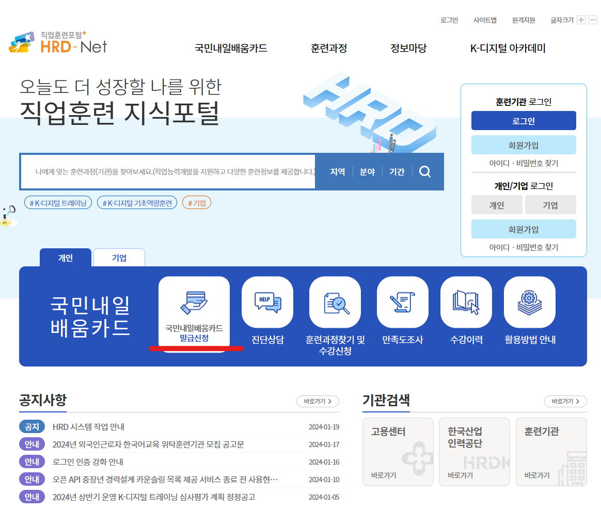Open notice '로그인 인증 강화 안내'
601x526 pixels.
88,461
